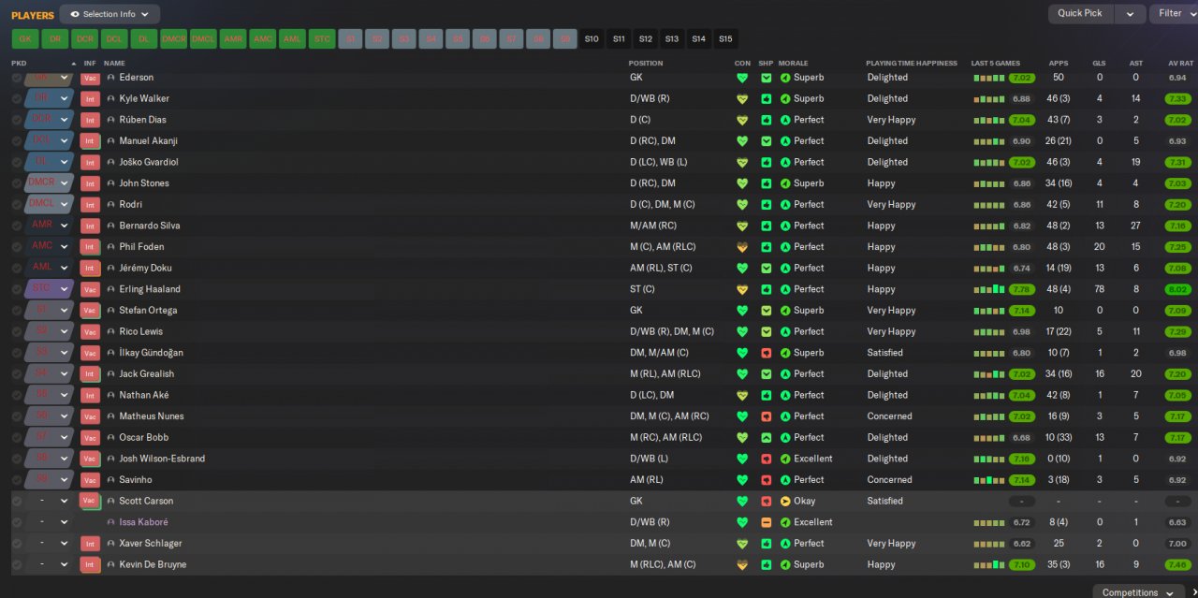Click Scott Carson's Okay morale icon
The image size is (1198, 598).
[785, 501]
